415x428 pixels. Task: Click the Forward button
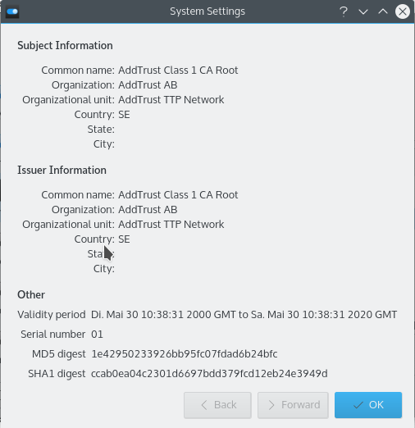293,405
